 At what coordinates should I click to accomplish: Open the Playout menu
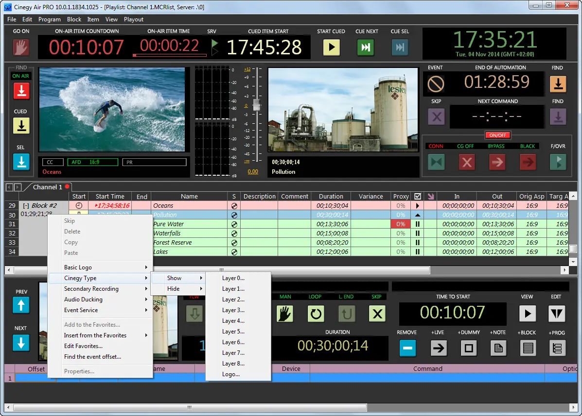(x=133, y=19)
